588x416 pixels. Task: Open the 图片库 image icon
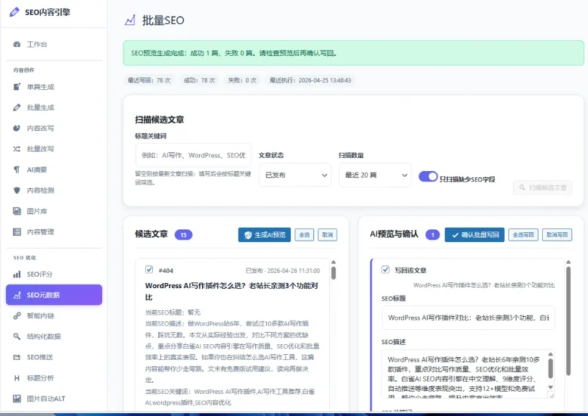[x=17, y=211]
